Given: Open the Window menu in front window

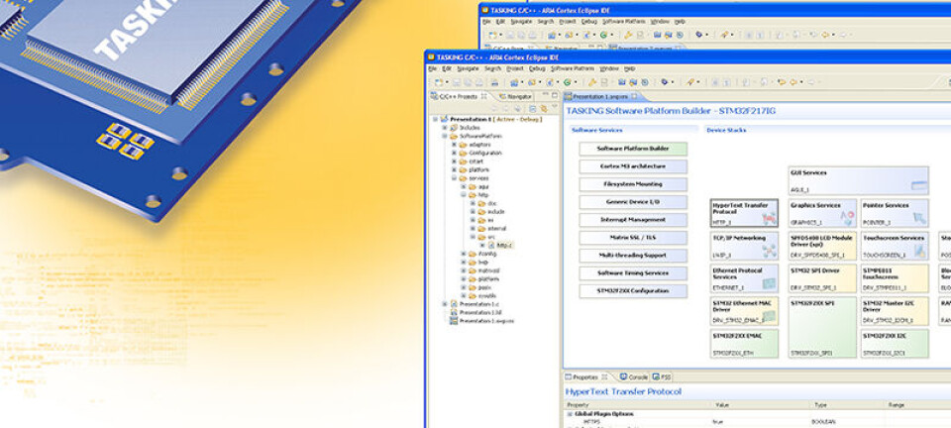Looking at the screenshot, I should pos(609,69).
